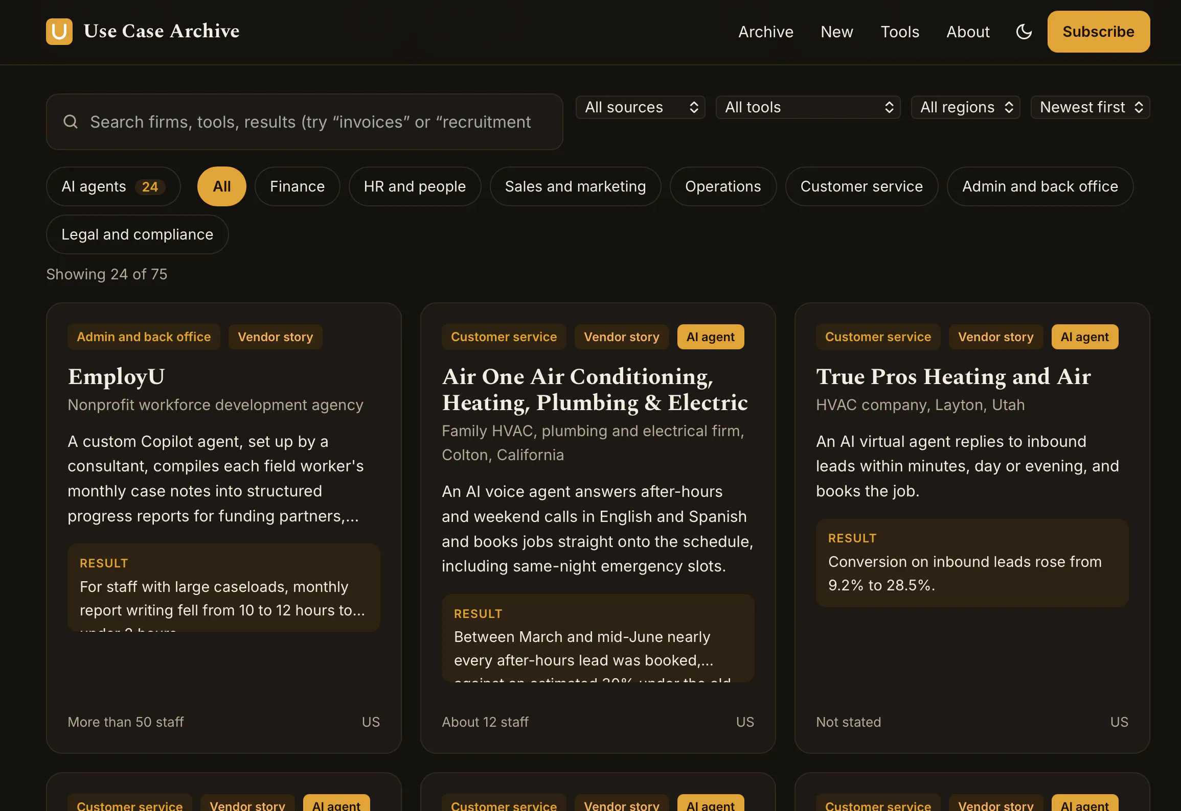Click the True Pros RESULT box

pyautogui.click(x=972, y=563)
